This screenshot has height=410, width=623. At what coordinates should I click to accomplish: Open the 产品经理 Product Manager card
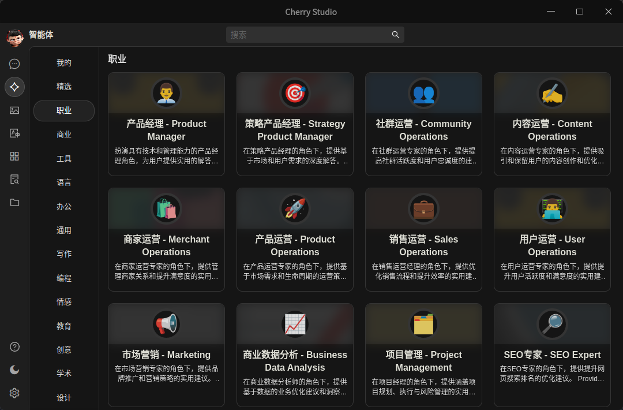(x=166, y=124)
